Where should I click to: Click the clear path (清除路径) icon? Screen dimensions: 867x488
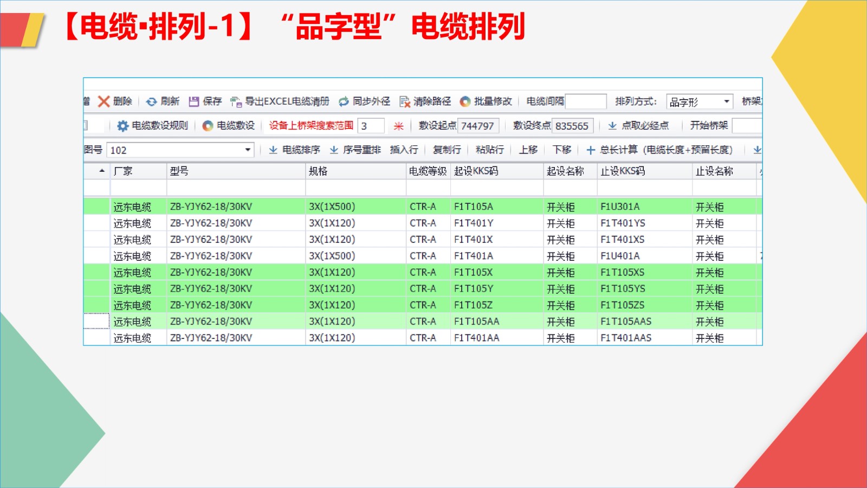[x=405, y=101]
